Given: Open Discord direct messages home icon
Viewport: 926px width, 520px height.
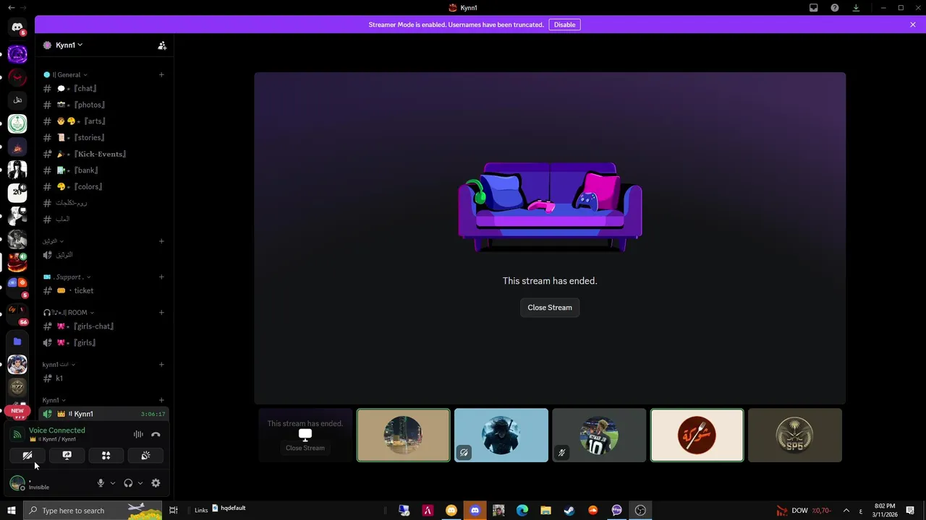Looking at the screenshot, I should click(x=17, y=27).
